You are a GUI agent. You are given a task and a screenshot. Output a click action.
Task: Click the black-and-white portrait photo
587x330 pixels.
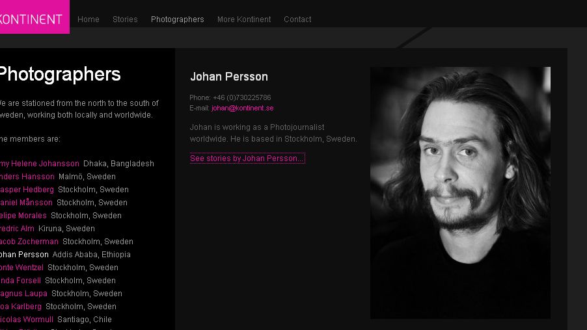pos(460,192)
